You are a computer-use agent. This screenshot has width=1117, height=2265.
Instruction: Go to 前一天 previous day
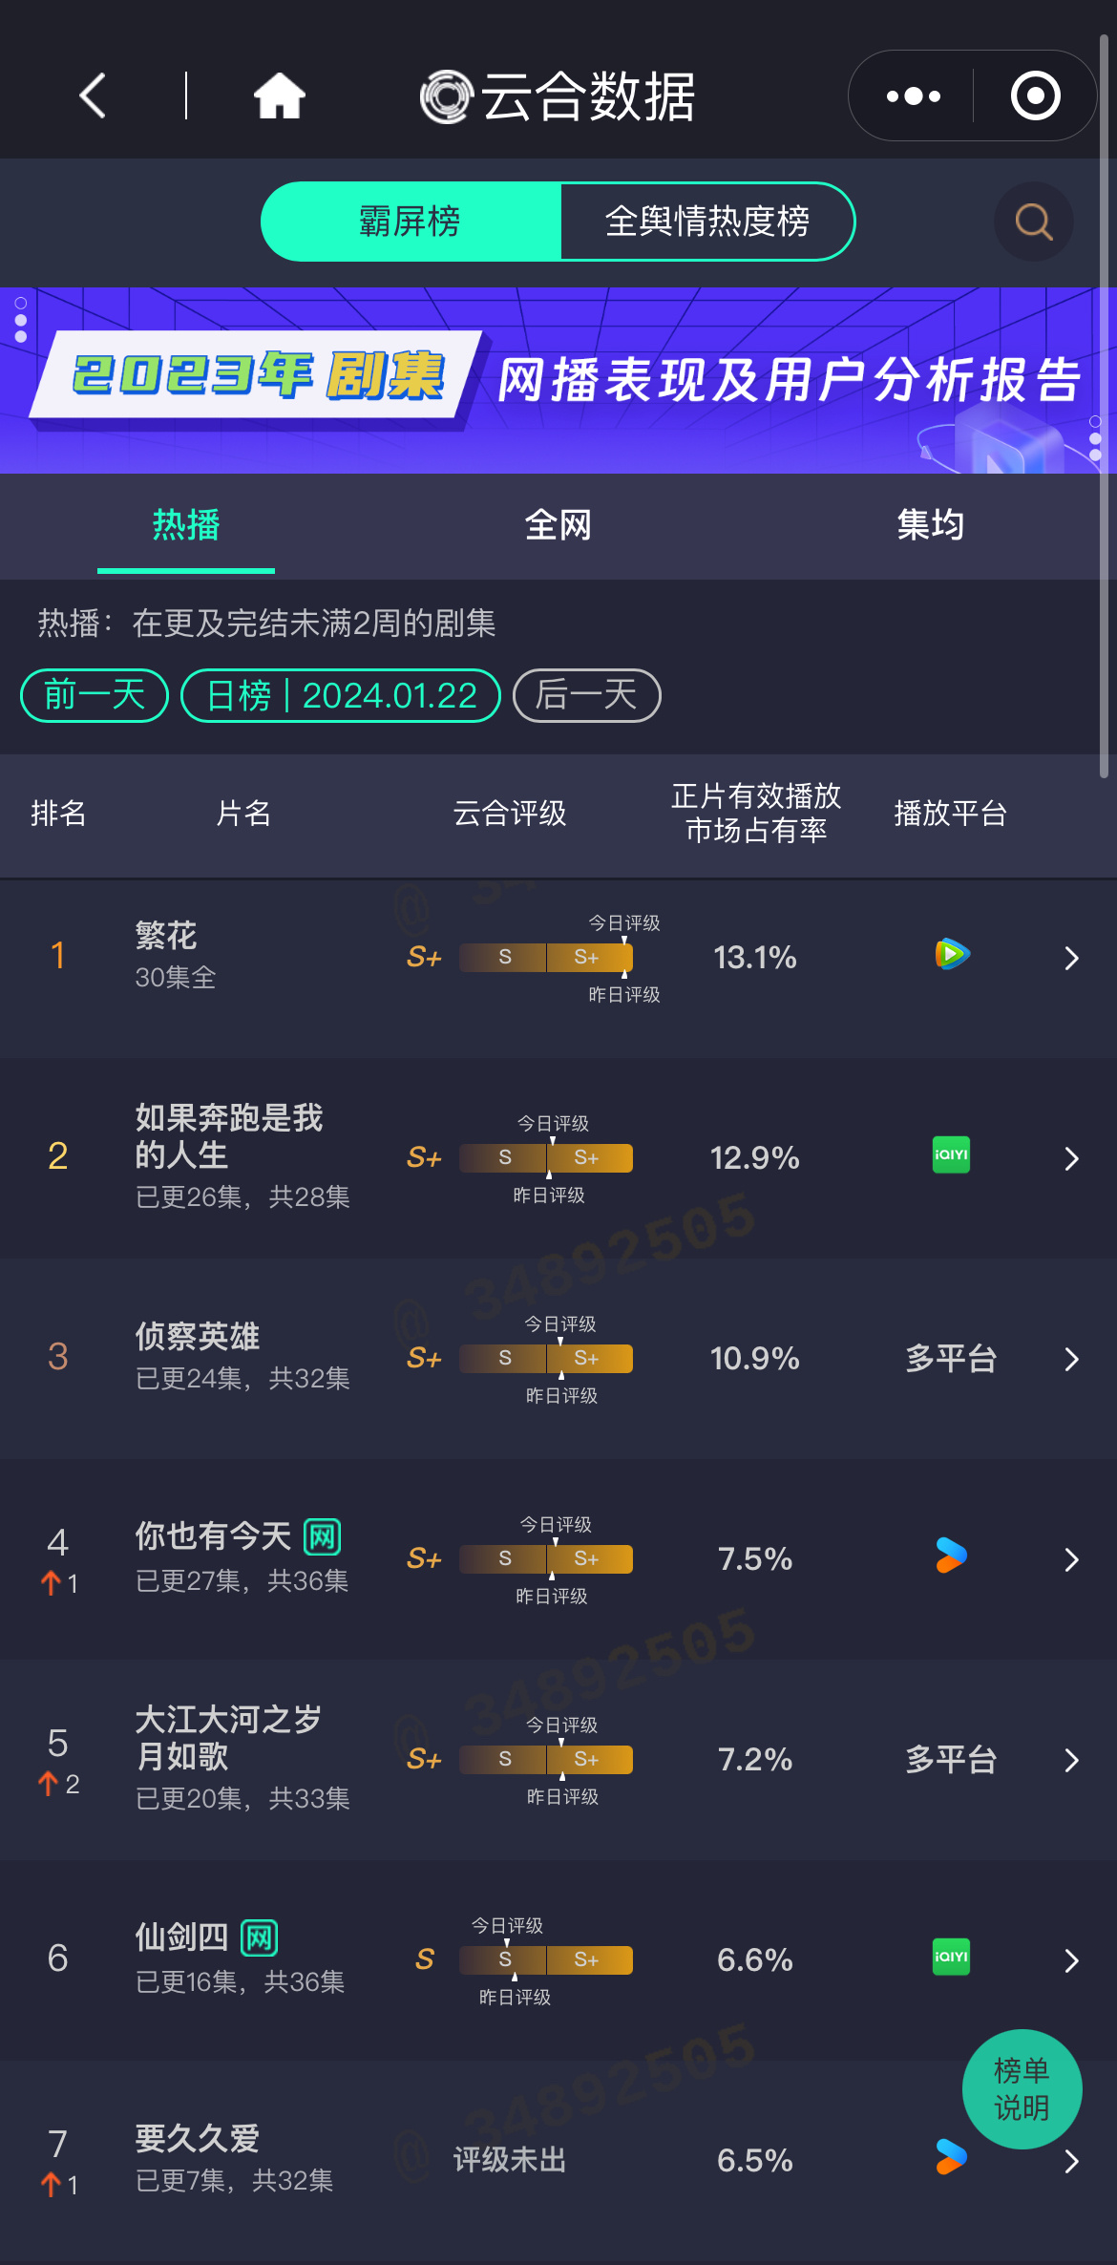pyautogui.click(x=95, y=695)
